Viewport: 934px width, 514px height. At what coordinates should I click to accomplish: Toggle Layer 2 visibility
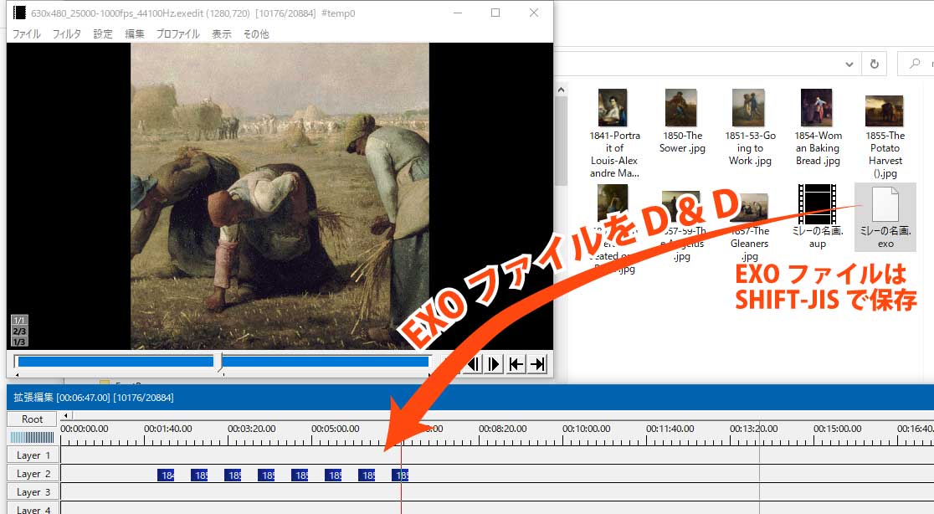(x=33, y=474)
